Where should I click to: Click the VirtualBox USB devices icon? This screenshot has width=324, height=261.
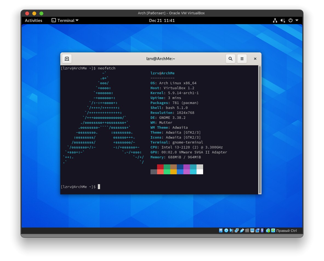[x=242, y=230]
